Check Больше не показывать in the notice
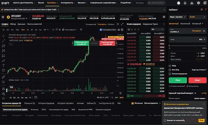 (165, 120)
